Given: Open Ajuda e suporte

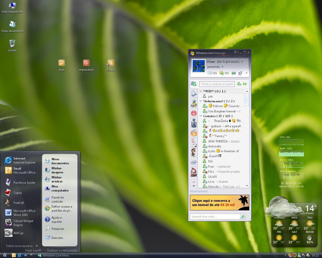Looking at the screenshot, I should click(60, 219).
